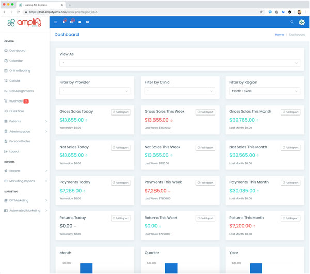Image resolution: width=310 pixels, height=274 pixels.
Task: Open the View As dropdown
Action: (180, 63)
